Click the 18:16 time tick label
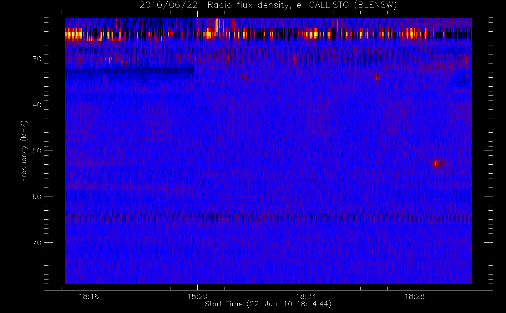The height and width of the screenshot is (313, 506). 89,296
